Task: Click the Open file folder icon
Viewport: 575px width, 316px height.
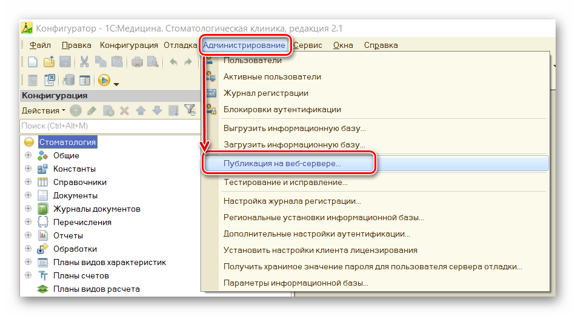Action: tap(48, 62)
